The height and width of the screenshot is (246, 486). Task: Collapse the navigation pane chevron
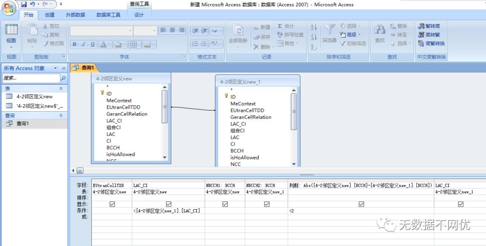click(63, 68)
